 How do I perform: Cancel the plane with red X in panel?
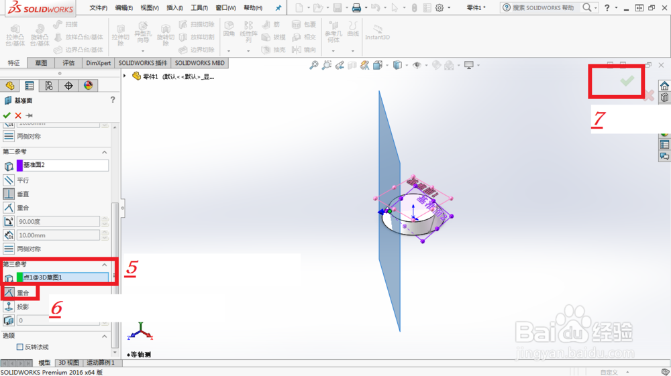point(18,115)
